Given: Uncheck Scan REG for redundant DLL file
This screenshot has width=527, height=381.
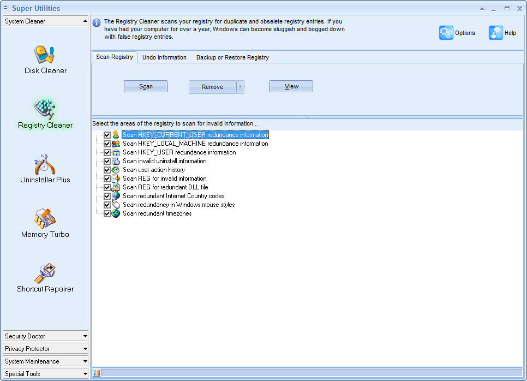Looking at the screenshot, I should pyautogui.click(x=107, y=187).
